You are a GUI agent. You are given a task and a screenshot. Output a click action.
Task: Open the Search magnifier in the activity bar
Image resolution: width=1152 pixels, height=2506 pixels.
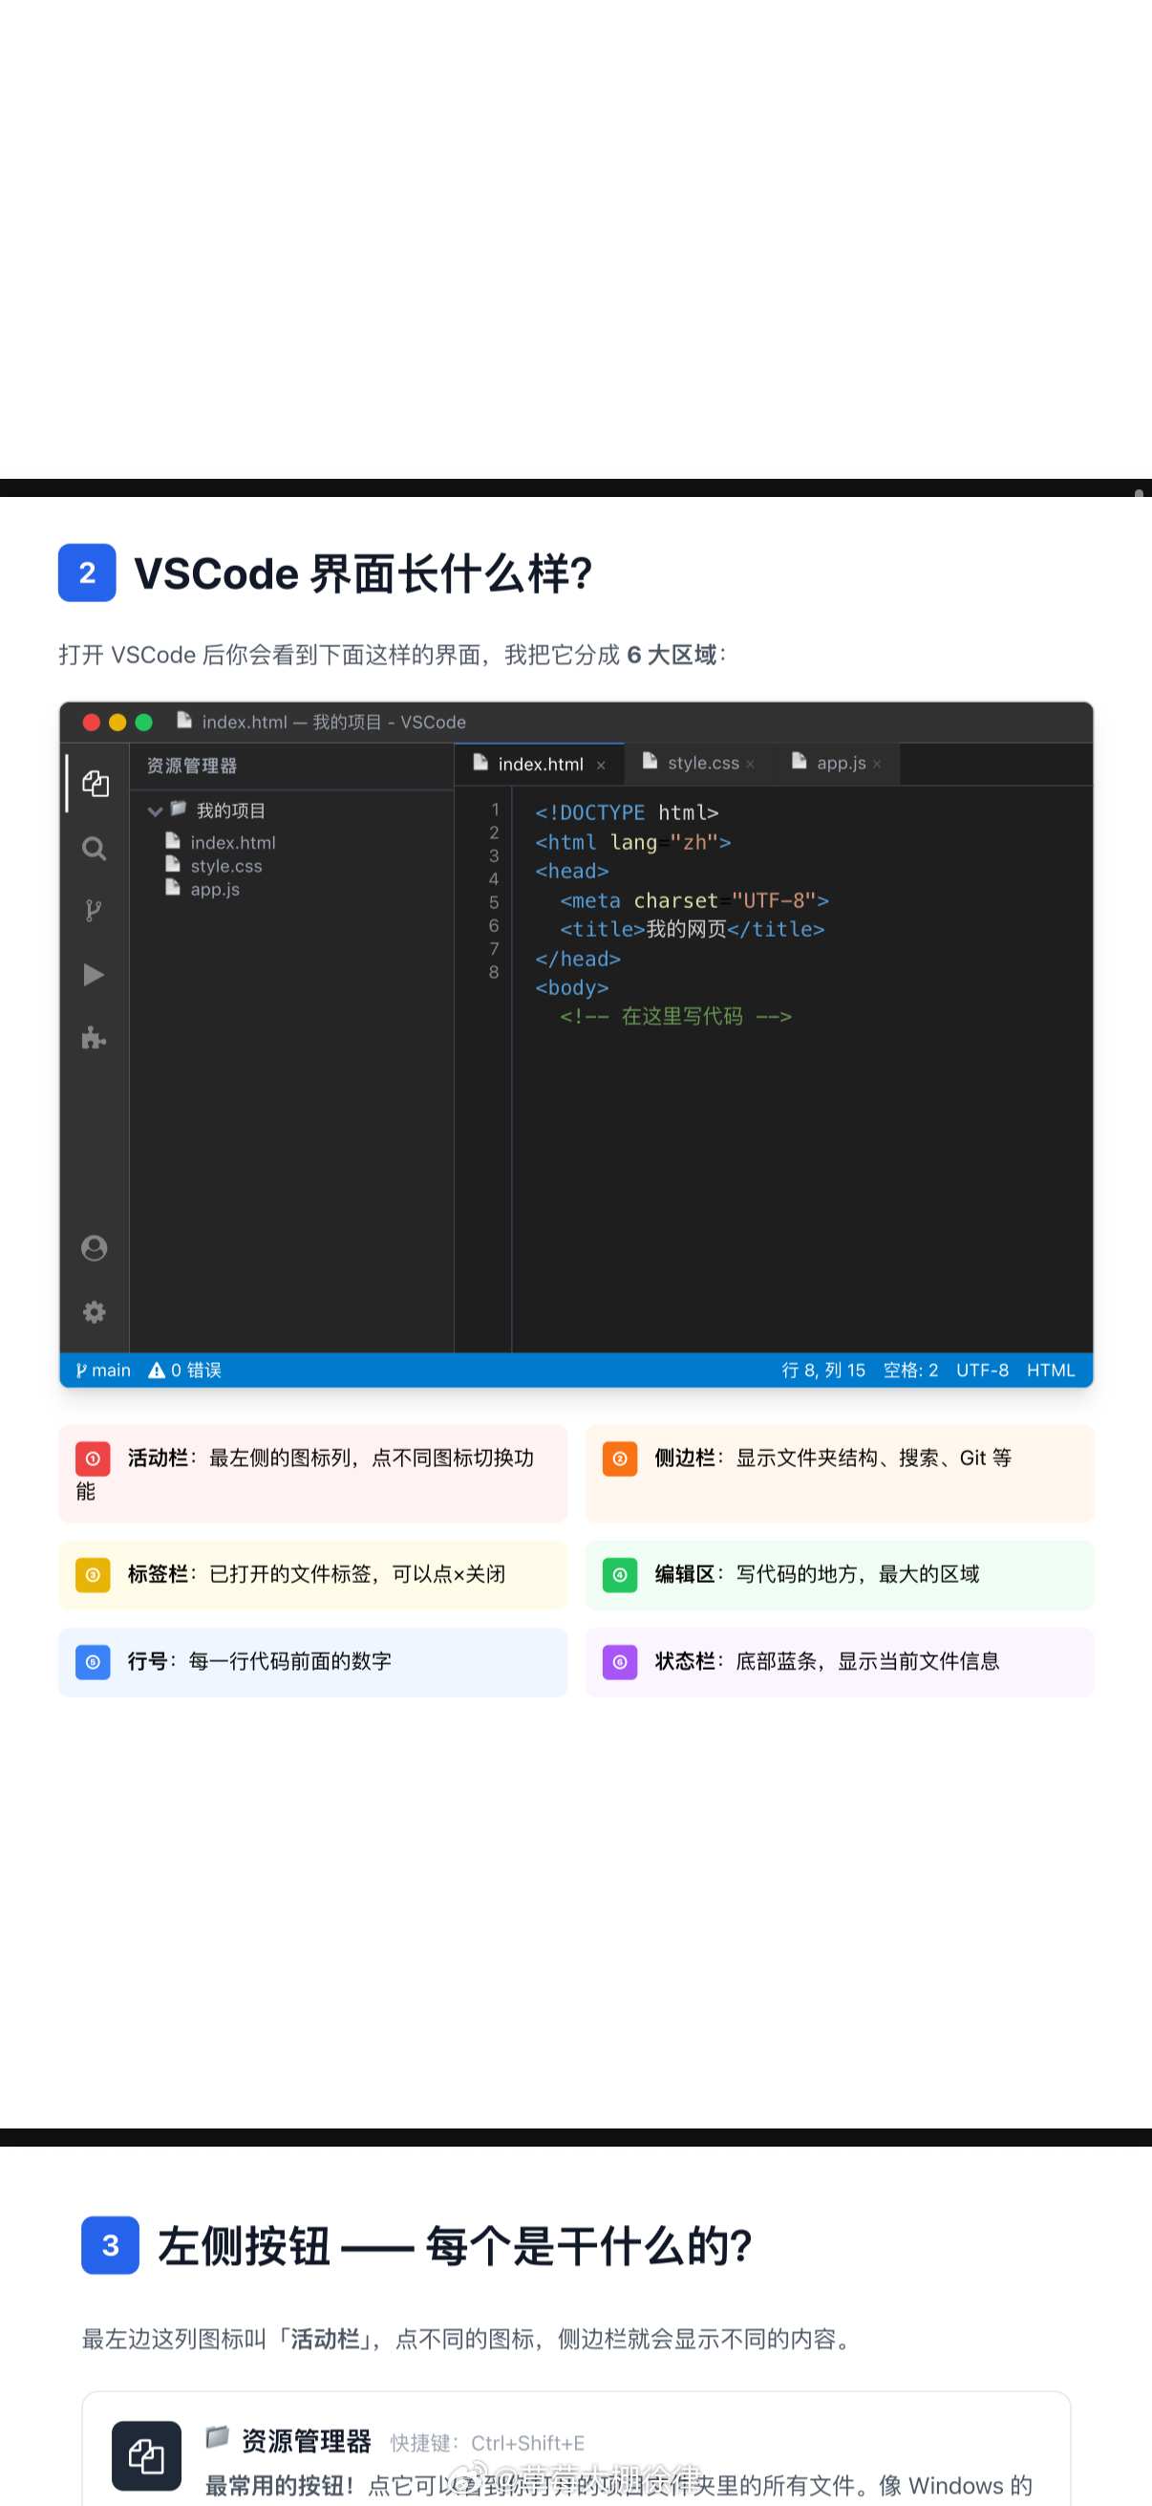[x=95, y=849]
